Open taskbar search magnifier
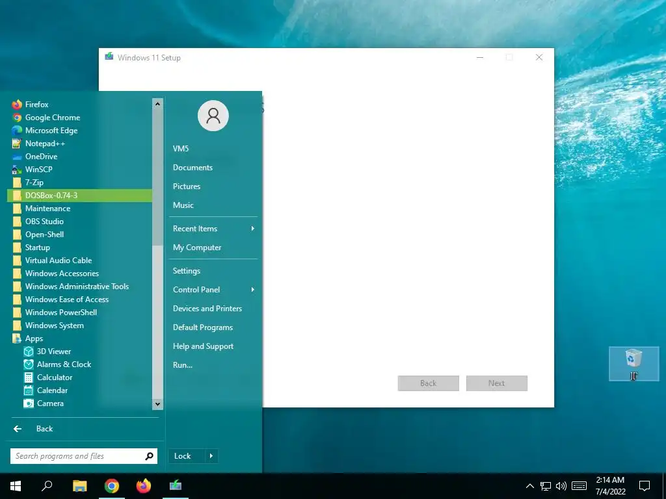Screen dimensions: 666x499 coord(47,486)
